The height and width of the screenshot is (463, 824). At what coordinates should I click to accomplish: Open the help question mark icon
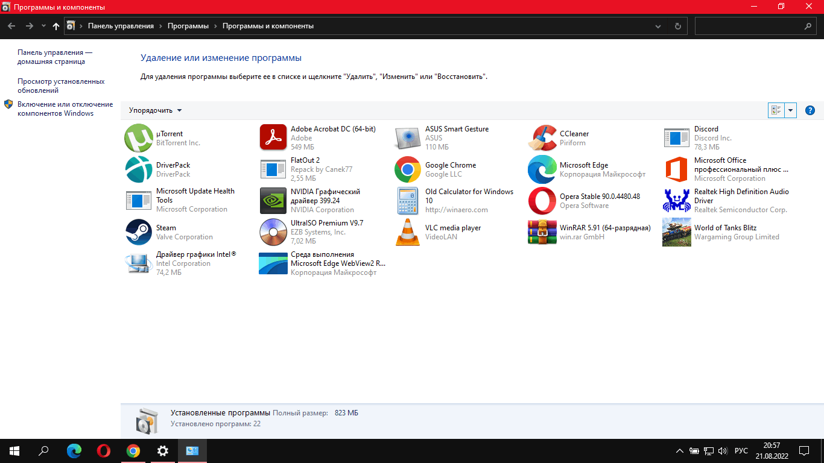pos(810,110)
